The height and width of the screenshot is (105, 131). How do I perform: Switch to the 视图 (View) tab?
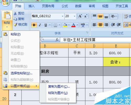click(105, 6)
